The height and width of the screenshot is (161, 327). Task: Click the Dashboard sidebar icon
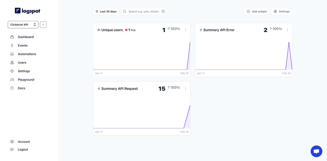(12, 37)
